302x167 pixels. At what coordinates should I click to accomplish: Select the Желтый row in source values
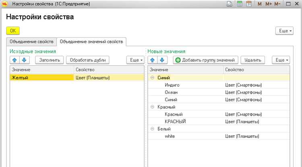pos(77,77)
